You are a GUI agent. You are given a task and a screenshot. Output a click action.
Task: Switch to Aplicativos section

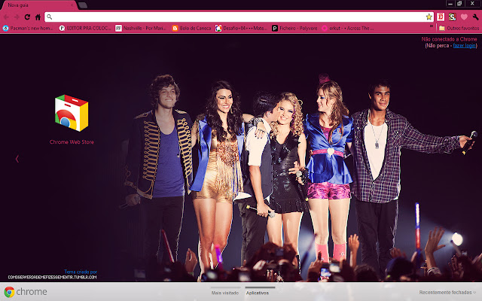[x=258, y=293]
